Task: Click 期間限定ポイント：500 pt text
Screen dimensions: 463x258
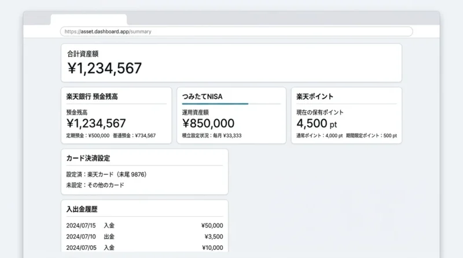Action: coord(372,135)
